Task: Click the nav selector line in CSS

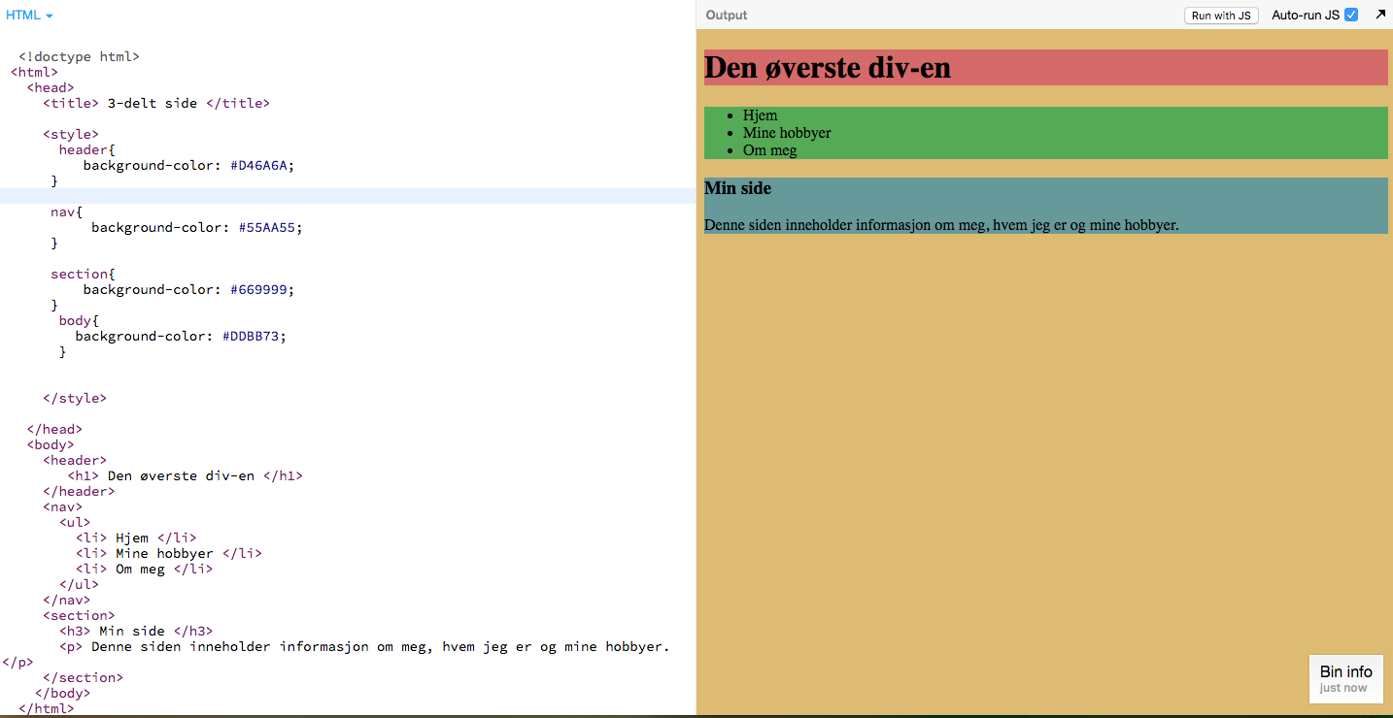Action: (67, 212)
